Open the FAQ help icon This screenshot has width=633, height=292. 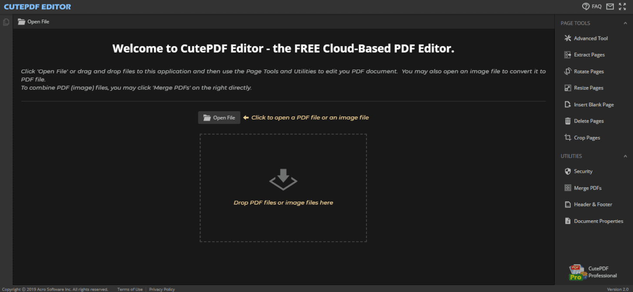586,7
